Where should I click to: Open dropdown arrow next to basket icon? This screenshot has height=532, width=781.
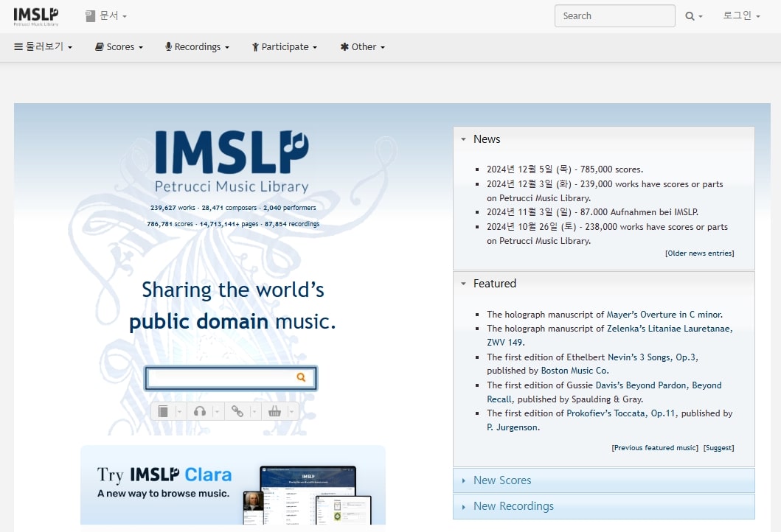point(292,411)
